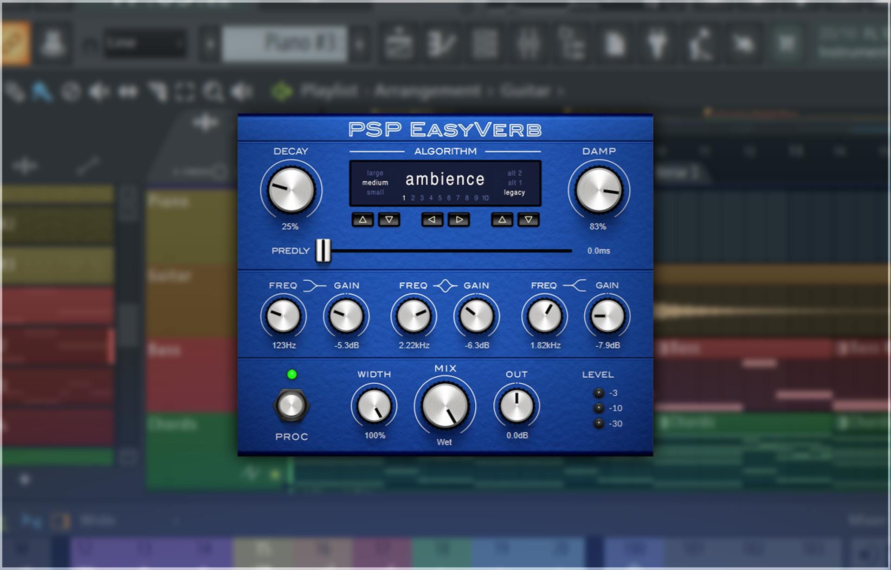
Task: Click the low shelf FREQ knob at 123Hz
Action: 283,316
